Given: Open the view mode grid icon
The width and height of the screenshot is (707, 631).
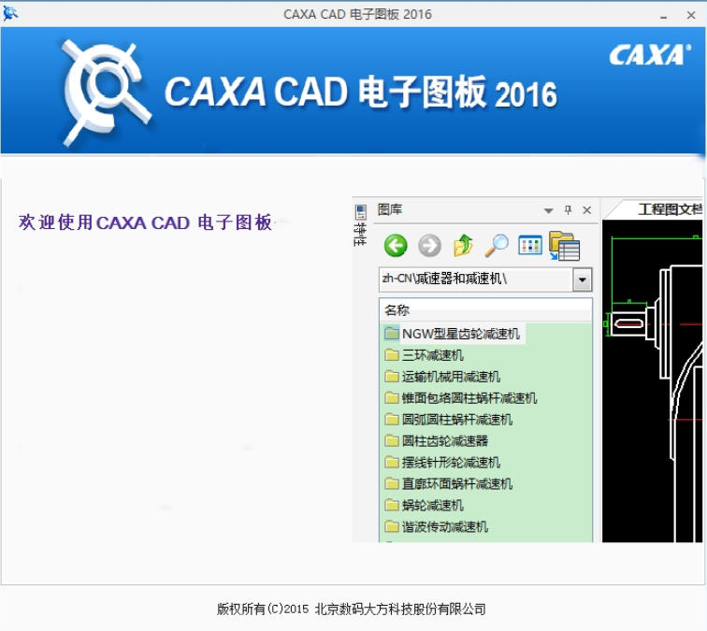Looking at the screenshot, I should coord(530,246).
